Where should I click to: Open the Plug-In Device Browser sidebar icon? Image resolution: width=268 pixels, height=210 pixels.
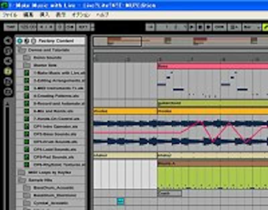[x=8, y=61]
